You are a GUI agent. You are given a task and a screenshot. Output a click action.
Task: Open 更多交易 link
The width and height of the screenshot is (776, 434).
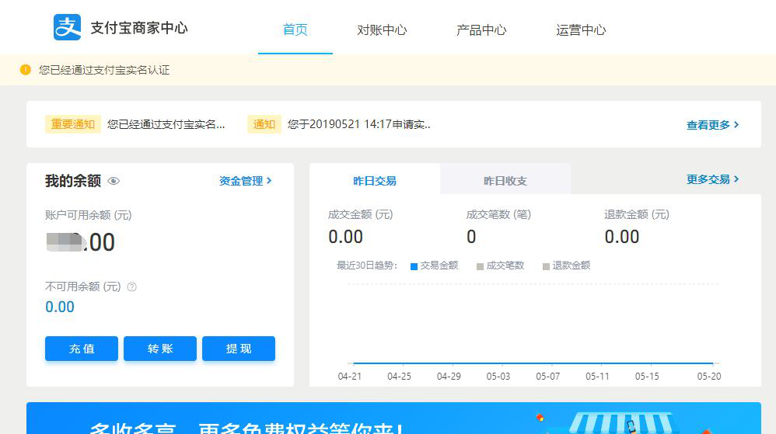[713, 179]
